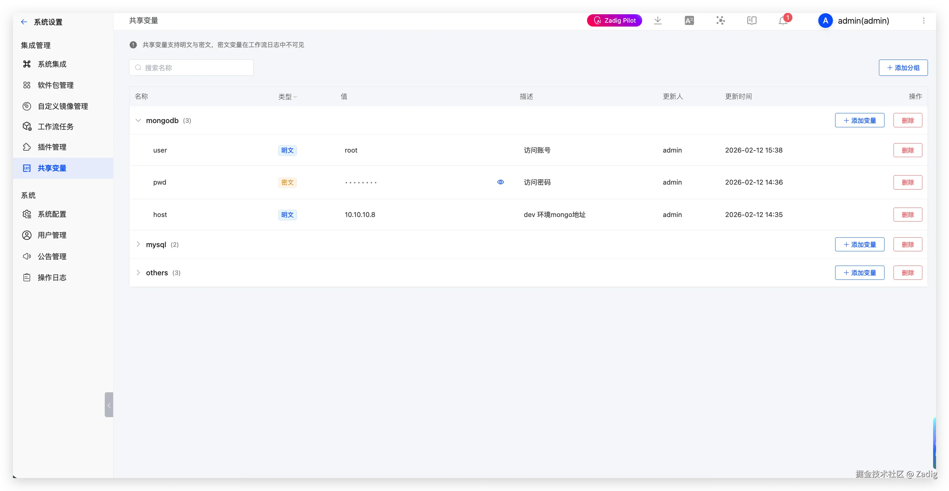The image size is (949, 491).
Task: Open the three-dot menu beside admin
Action: pos(924,21)
